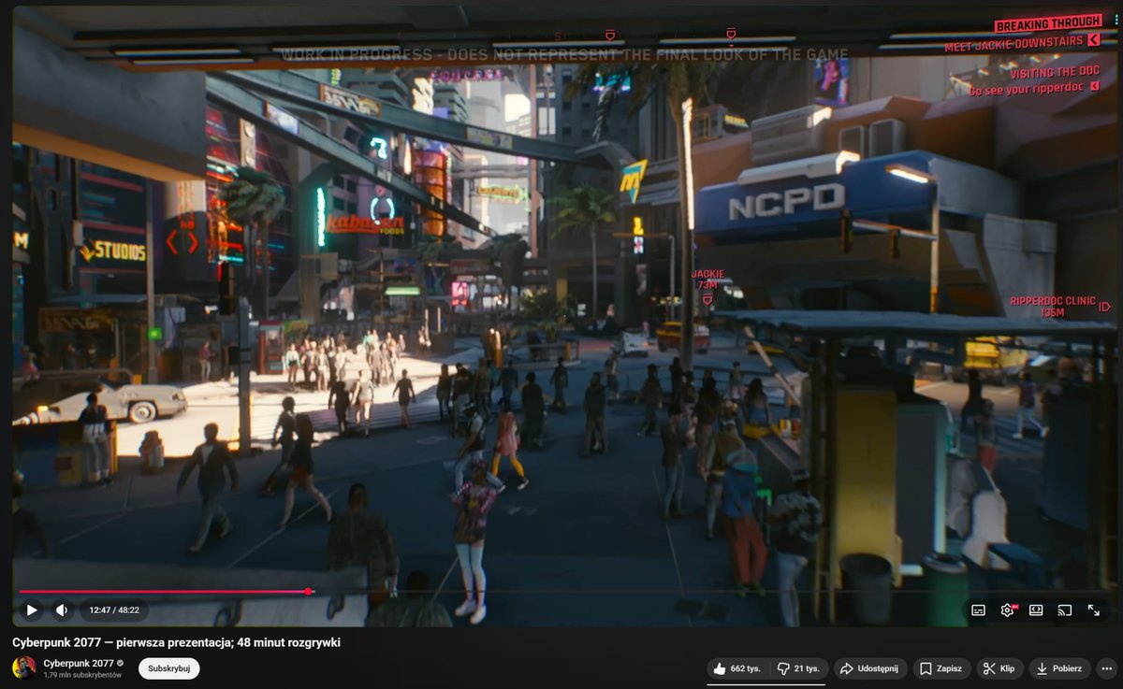Open the Cyberpunk 2077 channel avatar
The image size is (1123, 689).
pos(24,667)
